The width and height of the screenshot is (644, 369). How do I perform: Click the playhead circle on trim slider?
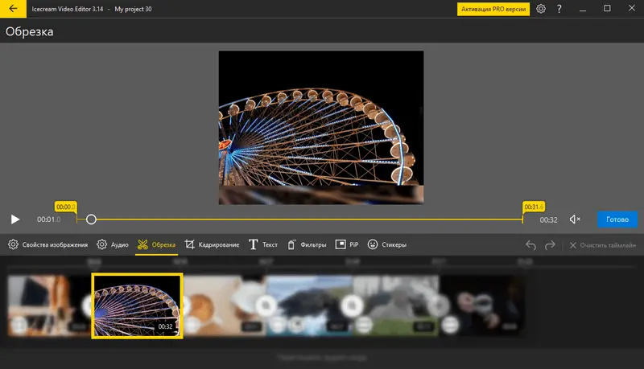(x=91, y=219)
